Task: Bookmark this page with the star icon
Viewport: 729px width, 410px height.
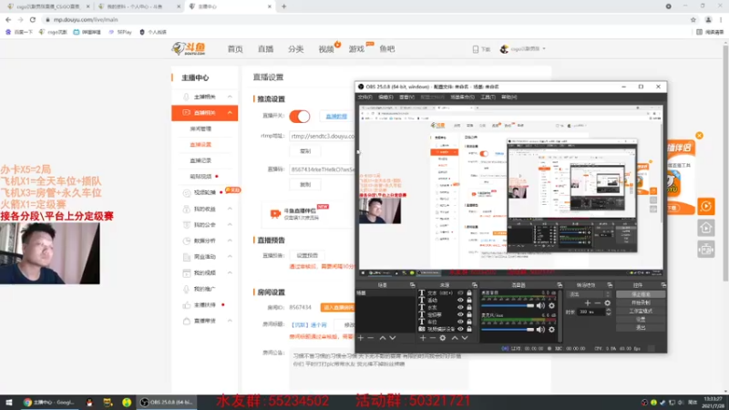Action: click(693, 19)
